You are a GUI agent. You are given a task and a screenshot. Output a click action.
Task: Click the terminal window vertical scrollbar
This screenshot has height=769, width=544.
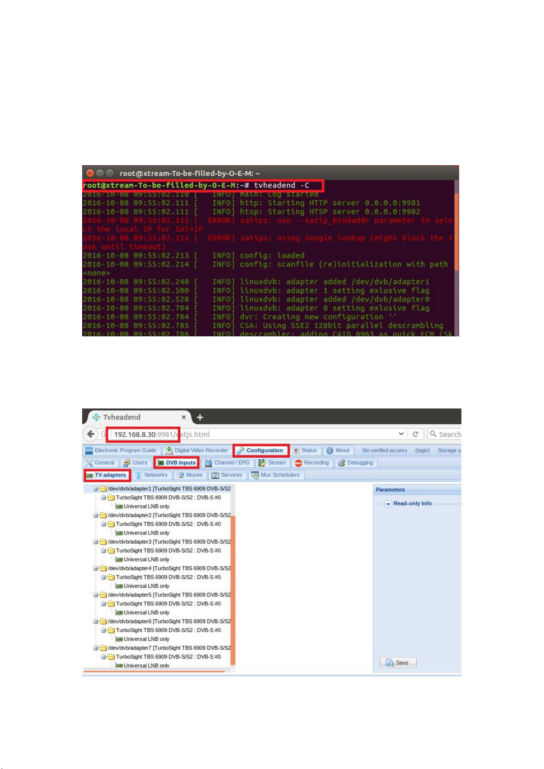pyautogui.click(x=456, y=232)
